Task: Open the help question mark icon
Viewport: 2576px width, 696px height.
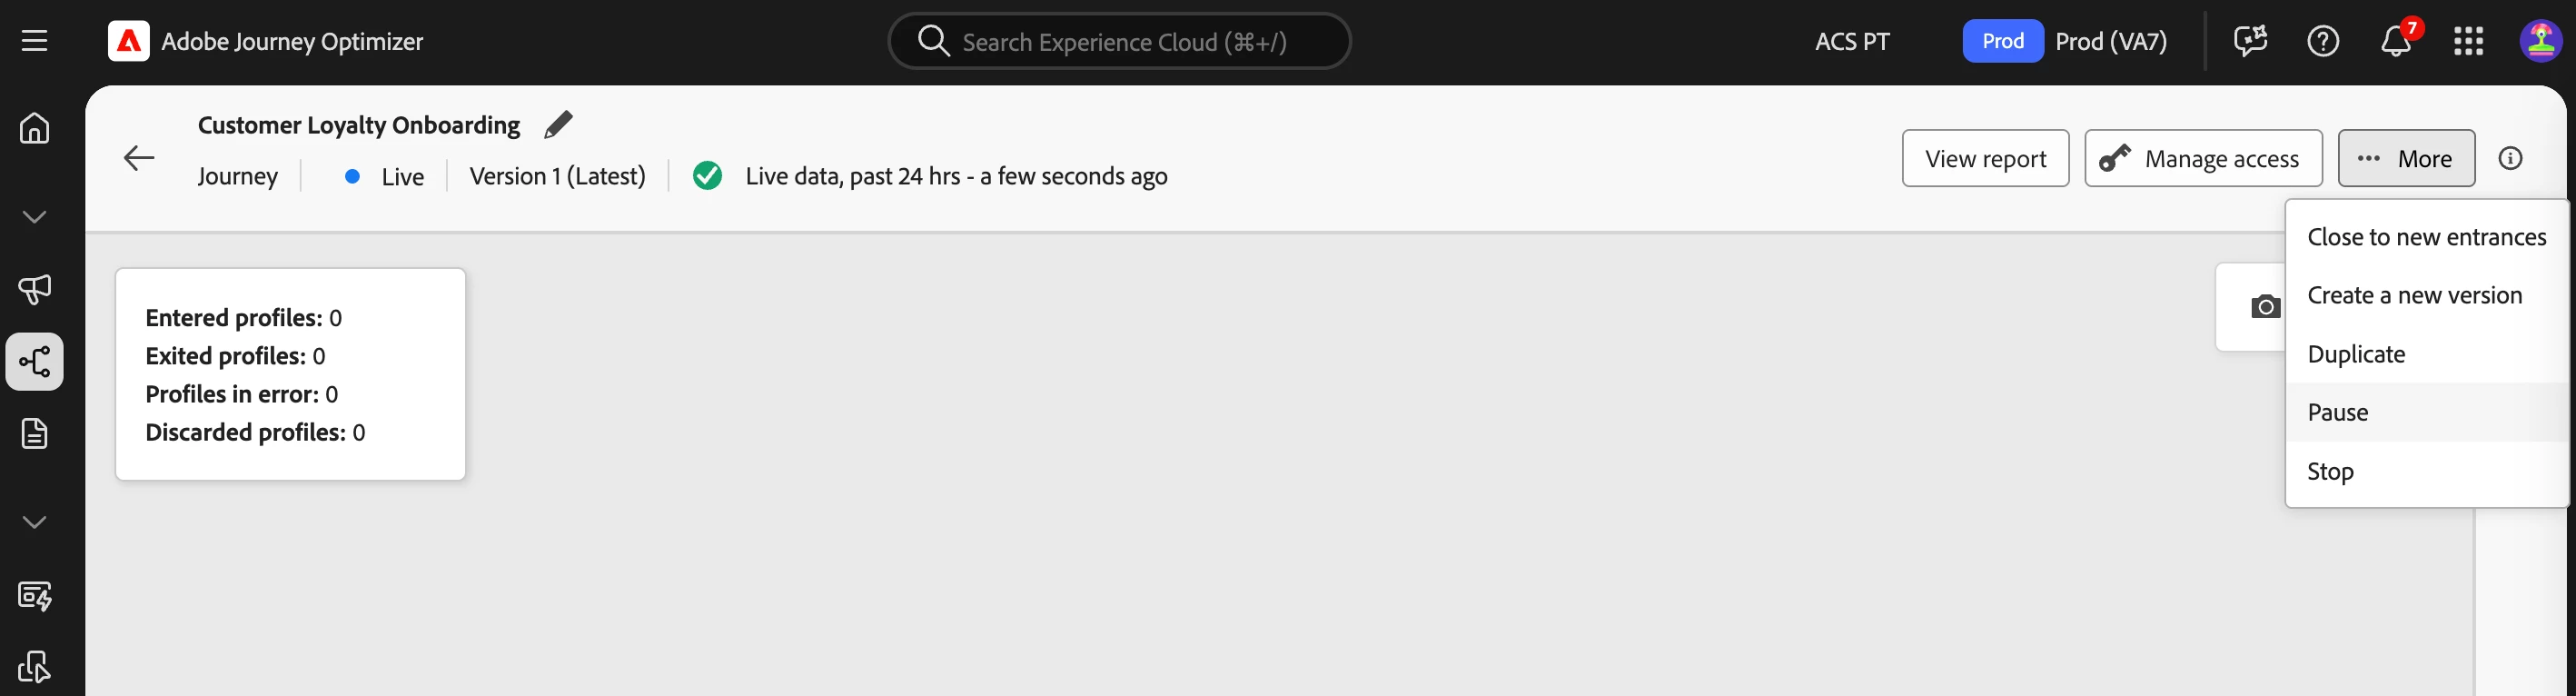Action: [x=2323, y=41]
